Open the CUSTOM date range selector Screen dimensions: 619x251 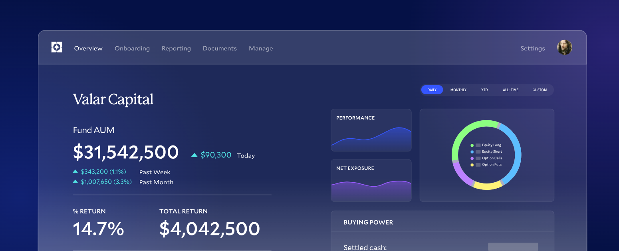(540, 90)
